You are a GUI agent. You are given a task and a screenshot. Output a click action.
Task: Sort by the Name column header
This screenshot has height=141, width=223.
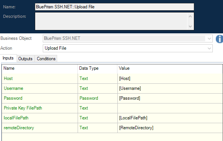40,68
